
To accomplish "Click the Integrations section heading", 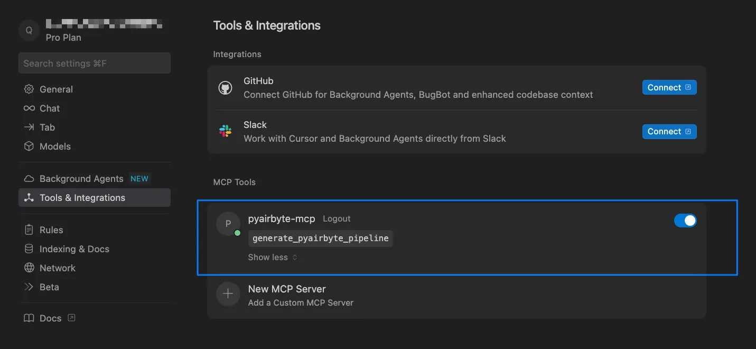I will pyautogui.click(x=237, y=54).
